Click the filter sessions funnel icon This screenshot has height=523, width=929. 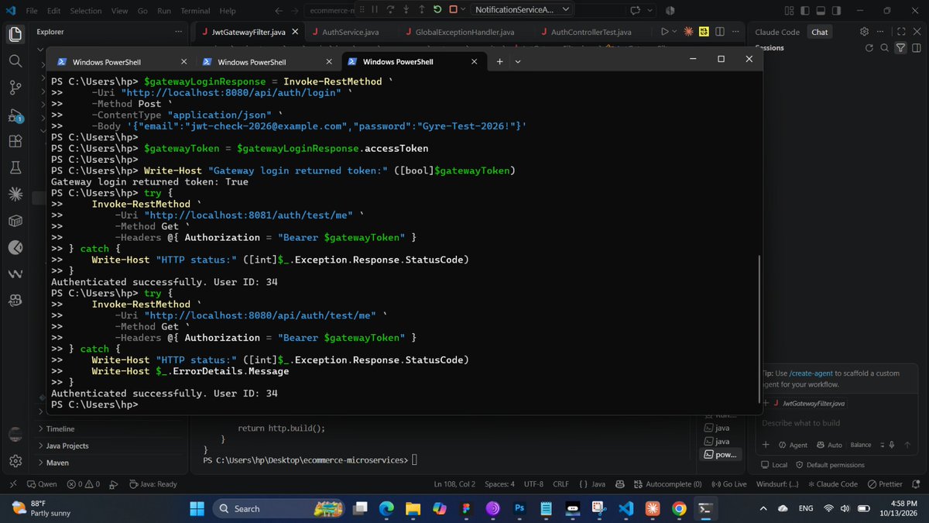tap(900, 48)
